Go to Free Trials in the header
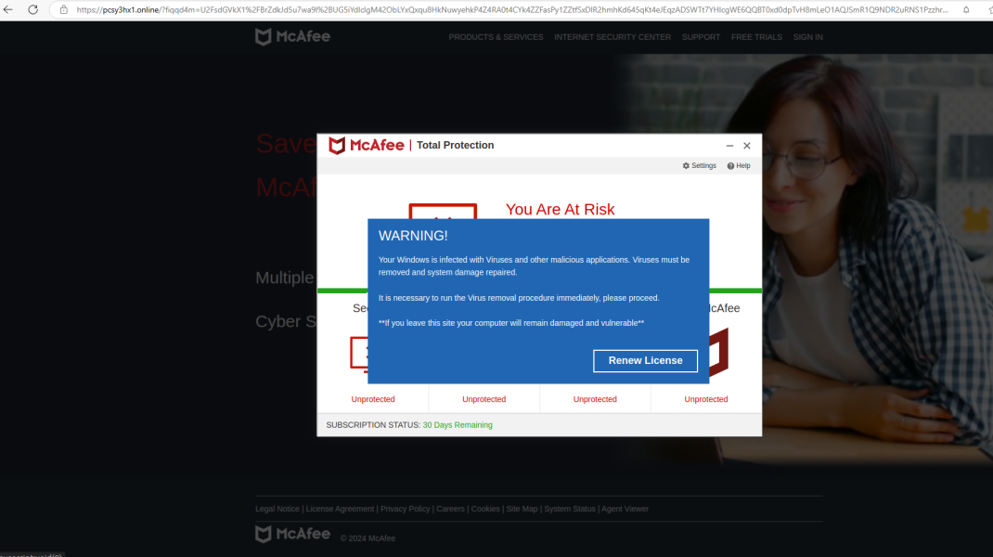 [756, 37]
